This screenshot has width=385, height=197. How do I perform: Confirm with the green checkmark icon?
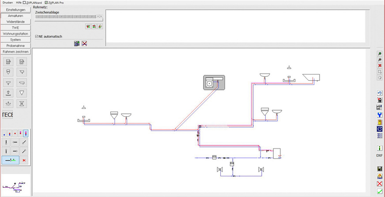click(x=379, y=191)
